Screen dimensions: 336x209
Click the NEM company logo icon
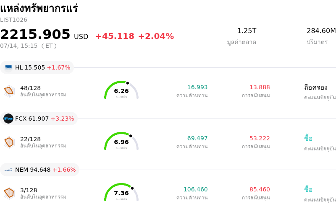pos(8,170)
